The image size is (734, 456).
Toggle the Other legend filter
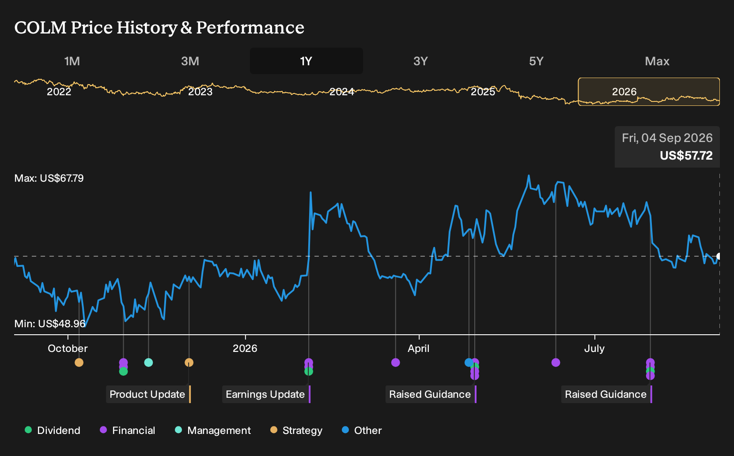tap(362, 430)
